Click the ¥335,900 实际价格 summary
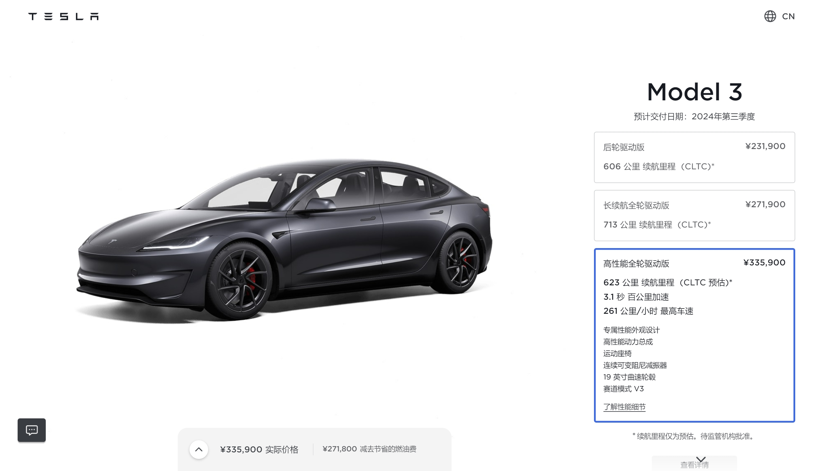 (x=259, y=449)
